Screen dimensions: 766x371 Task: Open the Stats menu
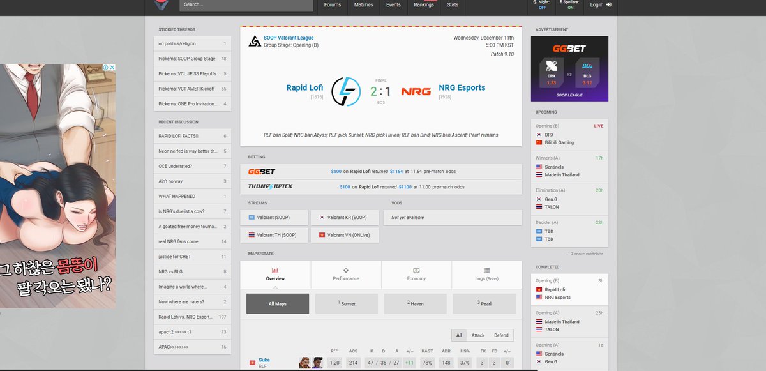453,5
